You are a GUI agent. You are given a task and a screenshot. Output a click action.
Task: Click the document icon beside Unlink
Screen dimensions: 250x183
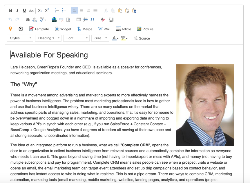(x=68, y=20)
